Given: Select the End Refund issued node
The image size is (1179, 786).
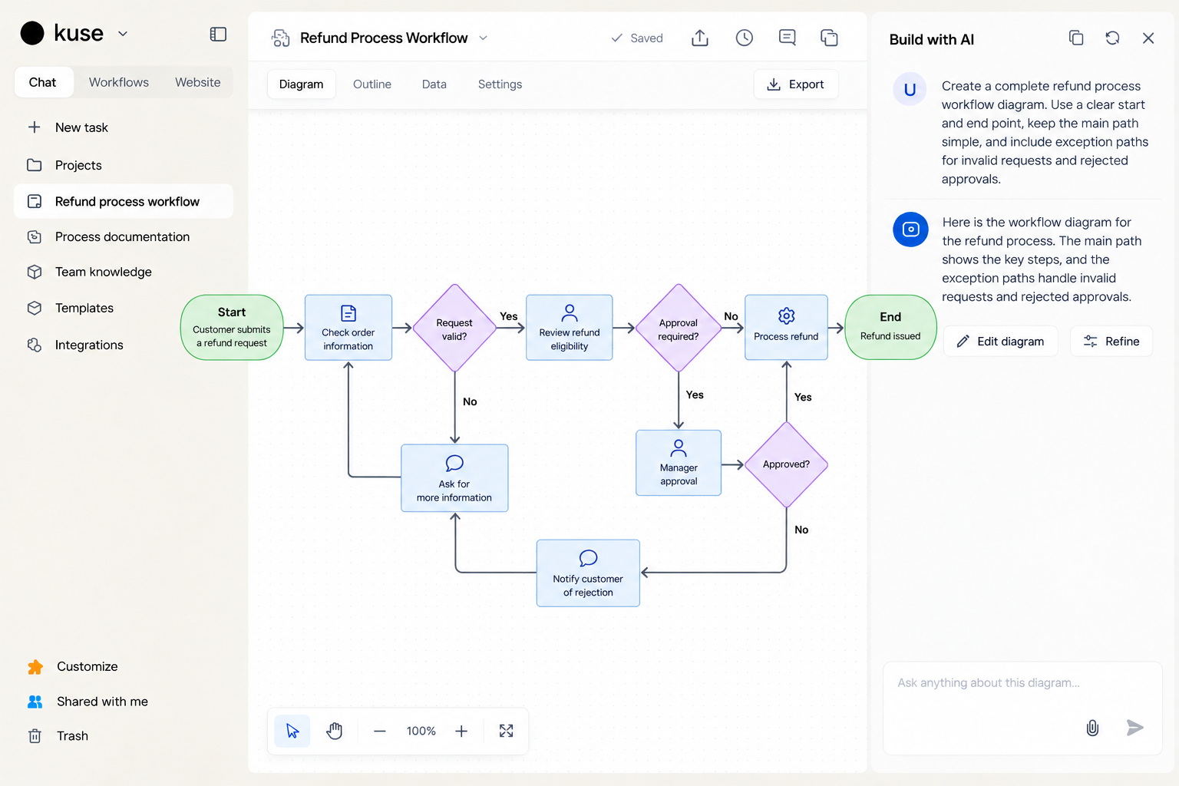Looking at the screenshot, I should pyautogui.click(x=890, y=328).
